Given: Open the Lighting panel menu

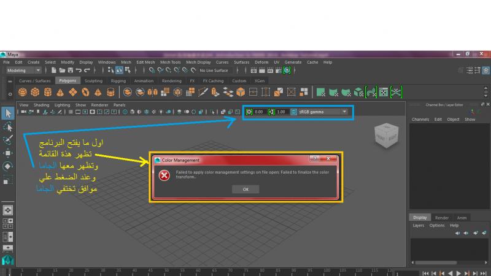Looking at the screenshot, I should click(62, 105).
